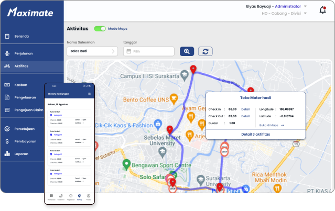Click red pin near Campus II ISI Surakarta

193,69
